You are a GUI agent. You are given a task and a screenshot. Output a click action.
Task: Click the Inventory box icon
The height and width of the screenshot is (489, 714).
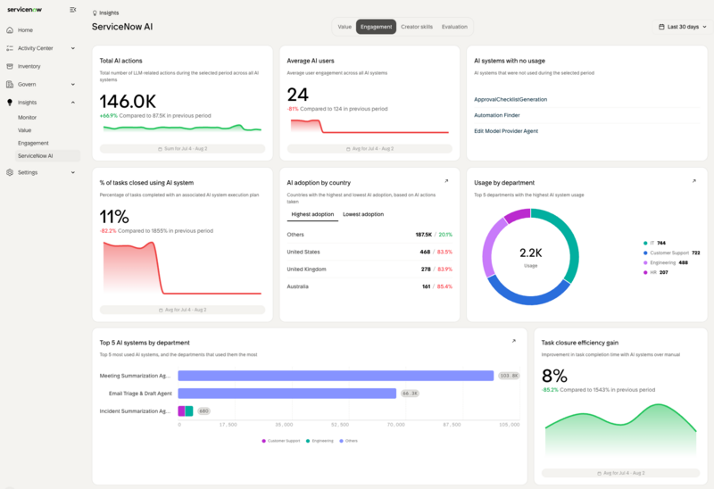[x=10, y=66]
